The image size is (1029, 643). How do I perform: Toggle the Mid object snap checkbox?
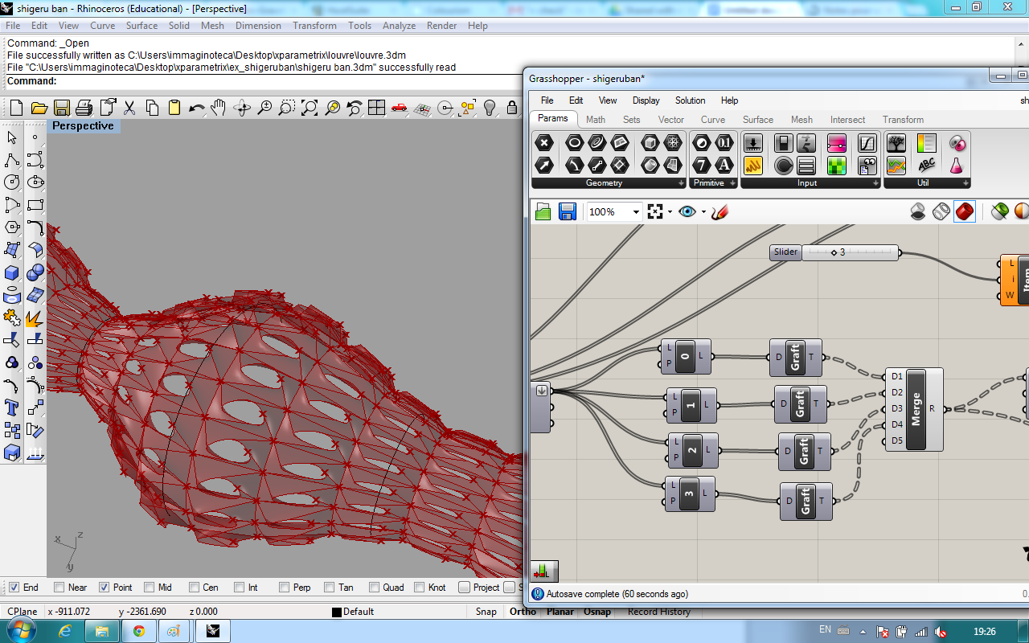(x=149, y=588)
